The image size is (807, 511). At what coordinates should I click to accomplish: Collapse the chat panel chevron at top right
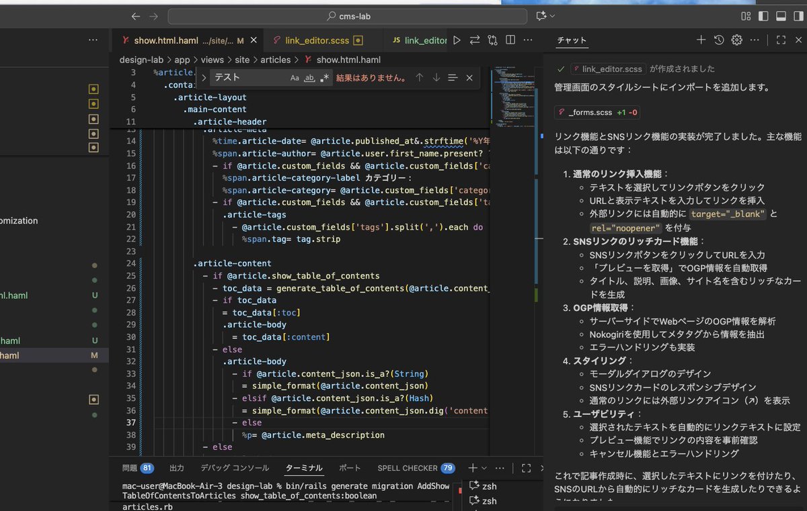(799, 40)
